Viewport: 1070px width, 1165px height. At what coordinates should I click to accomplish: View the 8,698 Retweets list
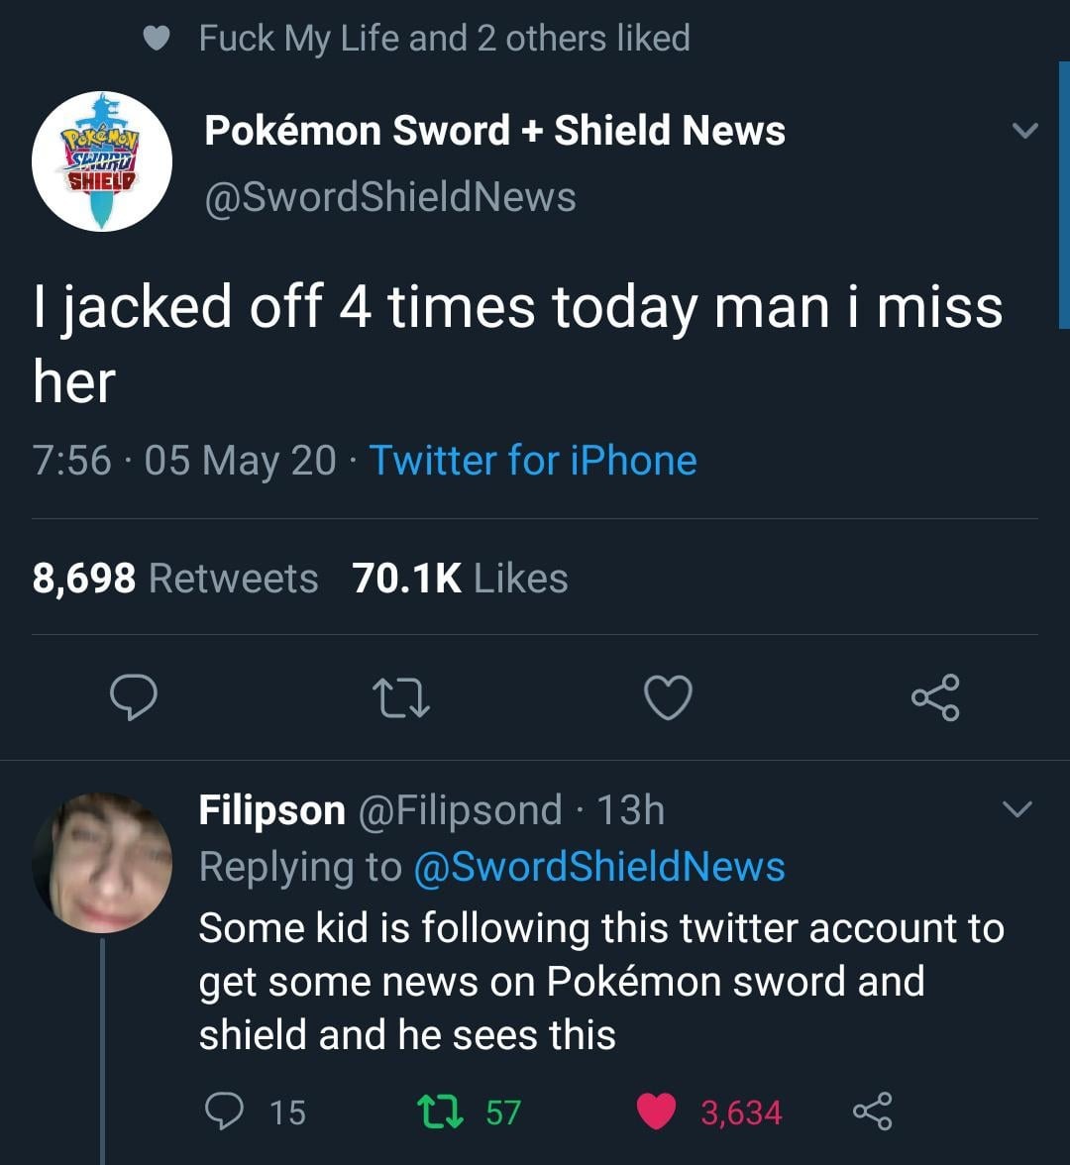click(x=175, y=579)
